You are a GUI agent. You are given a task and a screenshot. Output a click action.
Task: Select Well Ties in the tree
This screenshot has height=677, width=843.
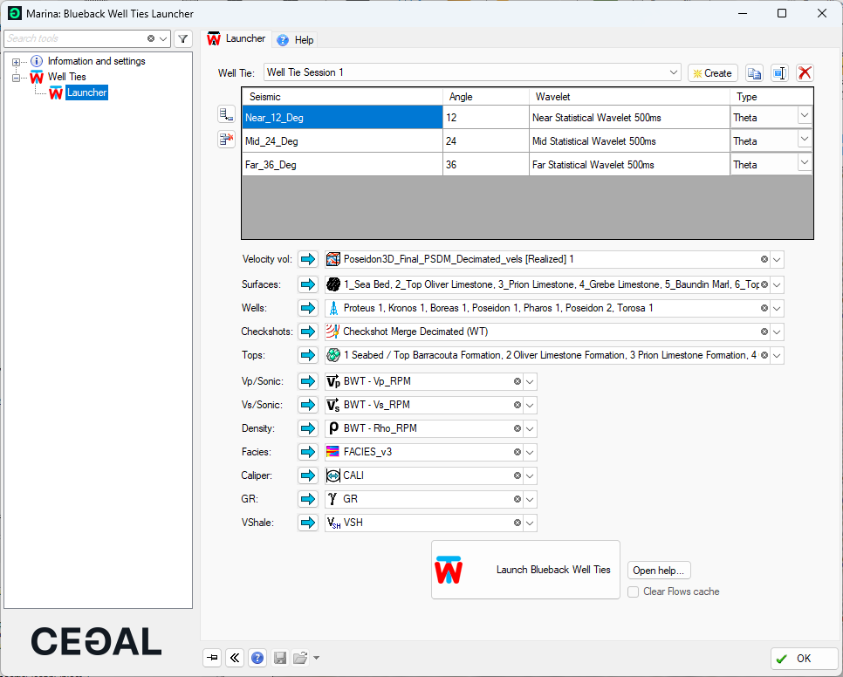click(x=66, y=77)
